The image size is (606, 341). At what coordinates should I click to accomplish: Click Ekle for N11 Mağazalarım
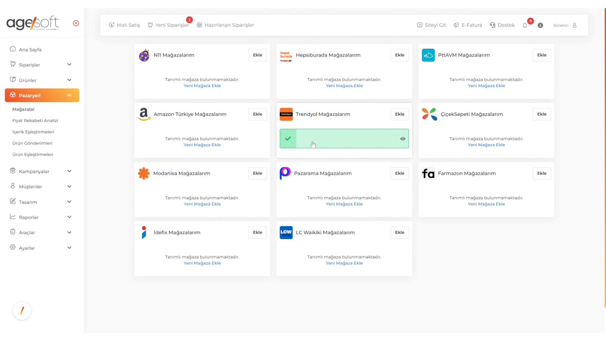258,55
